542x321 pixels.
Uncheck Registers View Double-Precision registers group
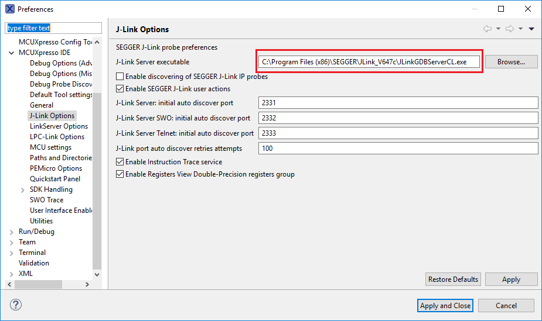coord(120,174)
